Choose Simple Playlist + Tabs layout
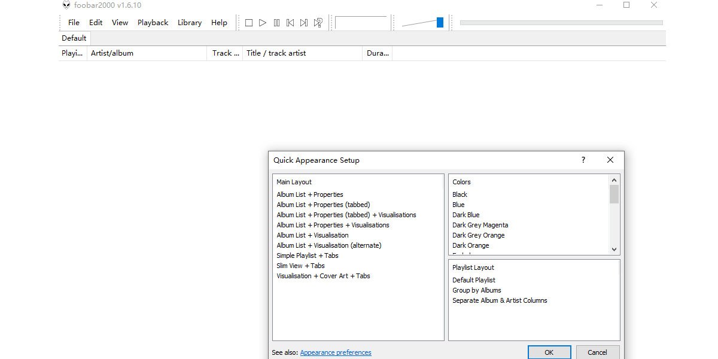 307,255
